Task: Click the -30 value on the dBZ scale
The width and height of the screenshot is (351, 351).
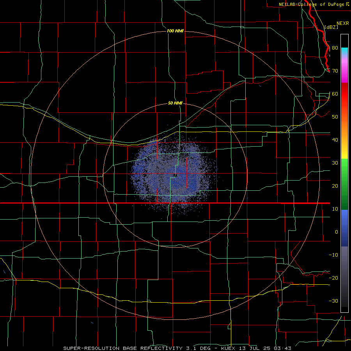Action: (333, 301)
